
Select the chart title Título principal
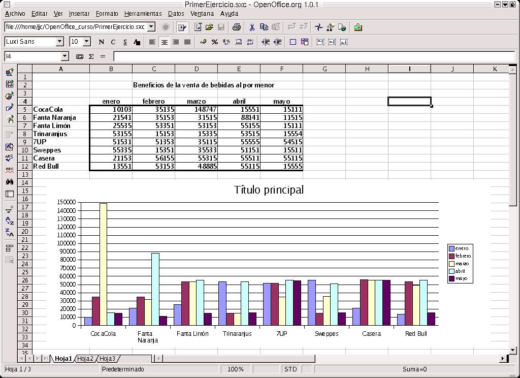(x=269, y=190)
